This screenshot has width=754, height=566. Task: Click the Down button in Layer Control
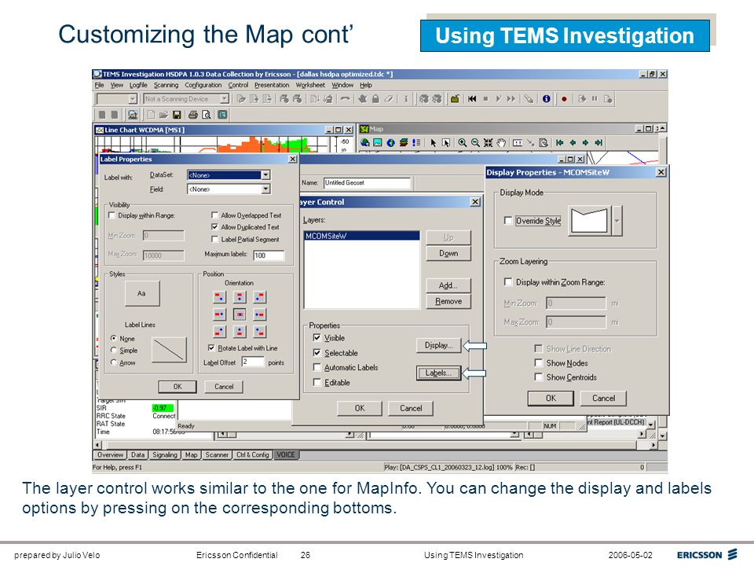448,253
